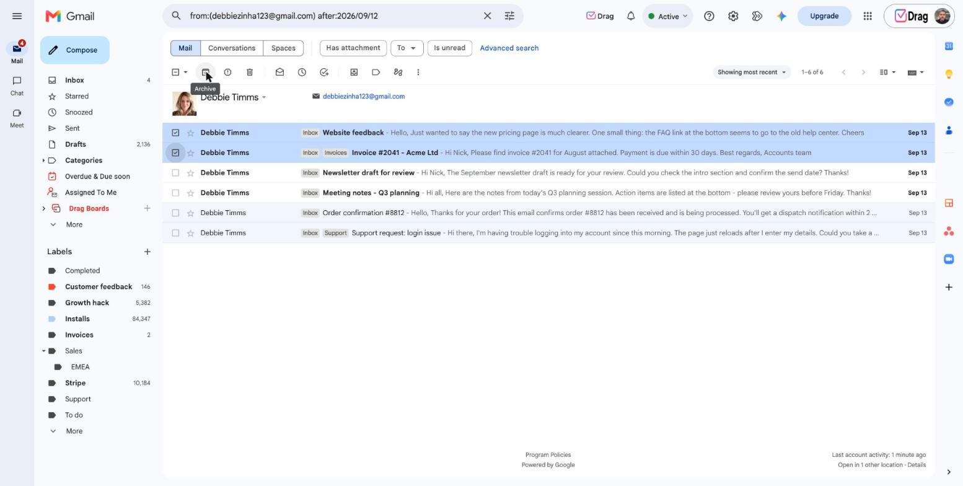This screenshot has width=963, height=486.
Task: Click the search mail field
Action: (333, 16)
